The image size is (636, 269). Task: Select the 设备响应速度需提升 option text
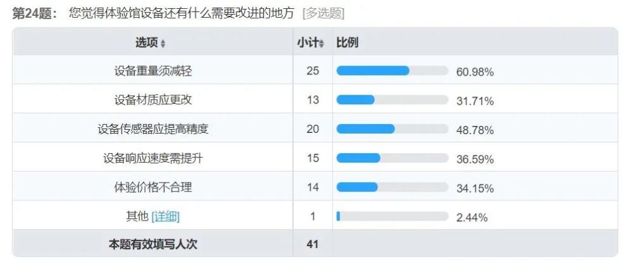tap(153, 158)
